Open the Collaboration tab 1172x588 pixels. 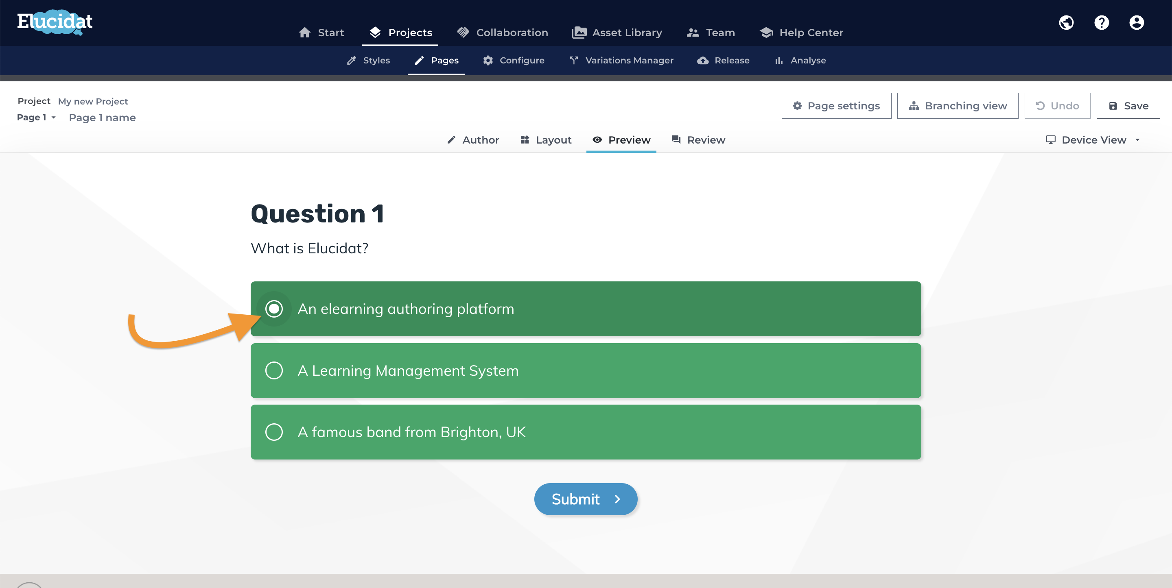503,32
